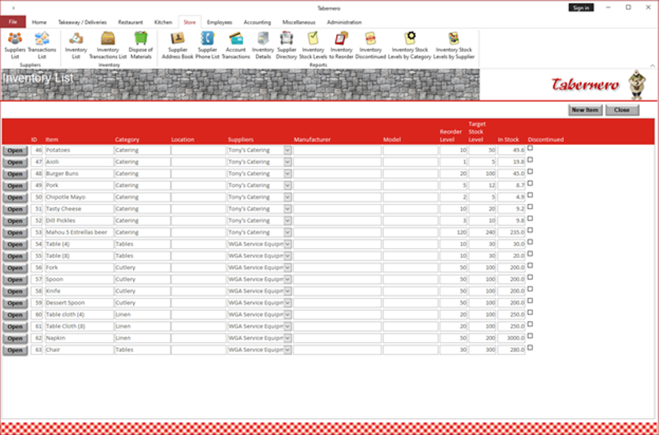
Task: Open Supplier Directory report icon
Action: pyautogui.click(x=286, y=45)
